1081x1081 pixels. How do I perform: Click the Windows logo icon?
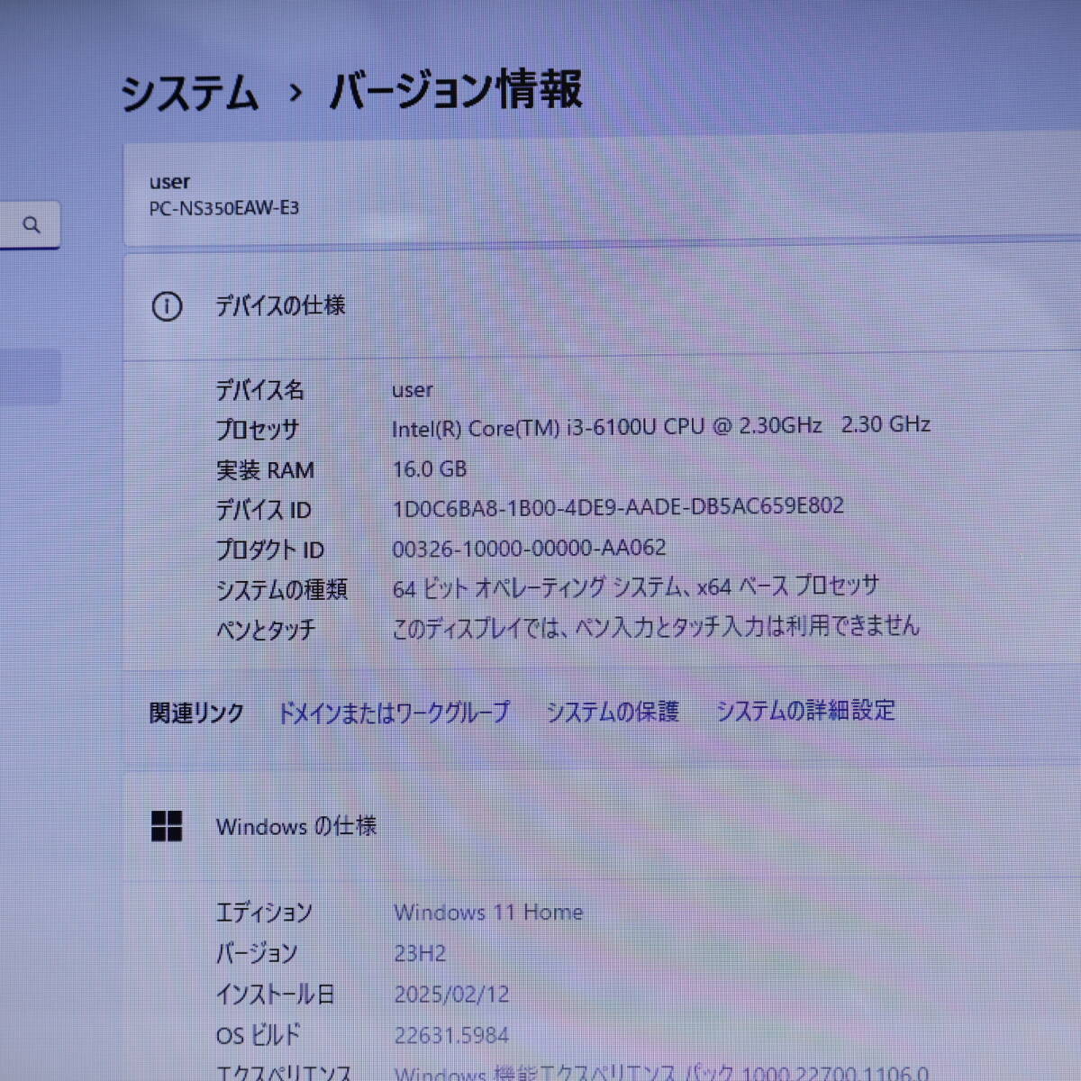(167, 826)
